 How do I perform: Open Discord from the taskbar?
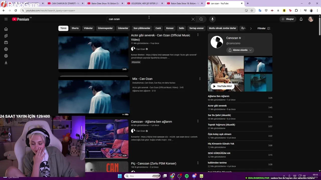(x=194, y=176)
